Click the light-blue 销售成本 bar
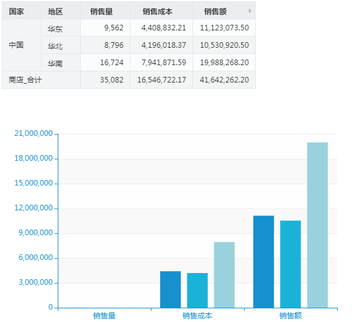This screenshot has width=352, height=322. [x=224, y=275]
